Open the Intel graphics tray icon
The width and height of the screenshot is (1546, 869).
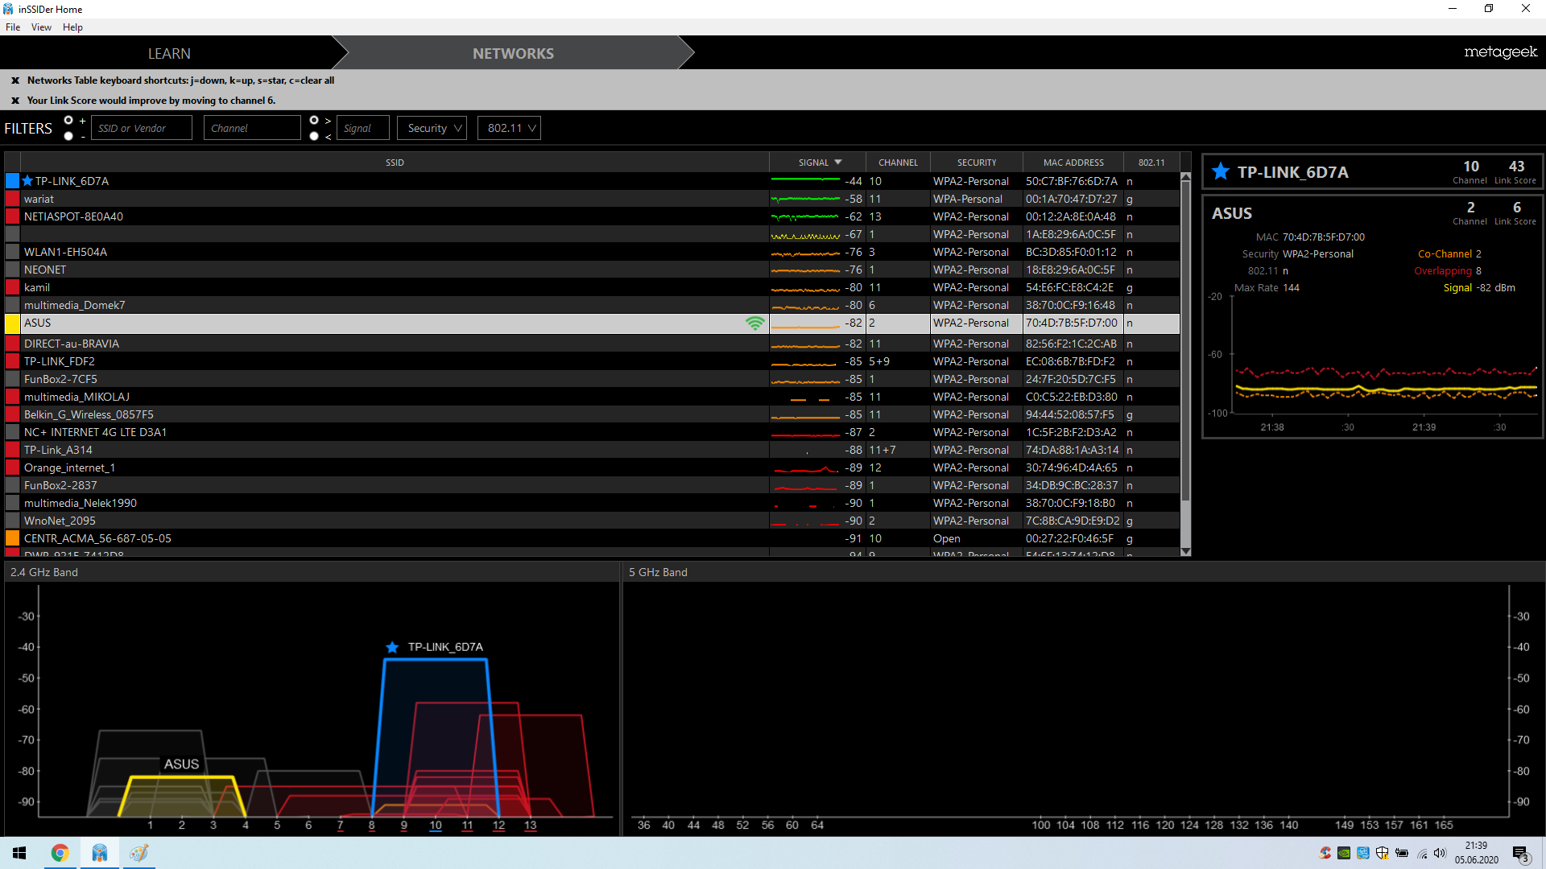tap(1363, 853)
